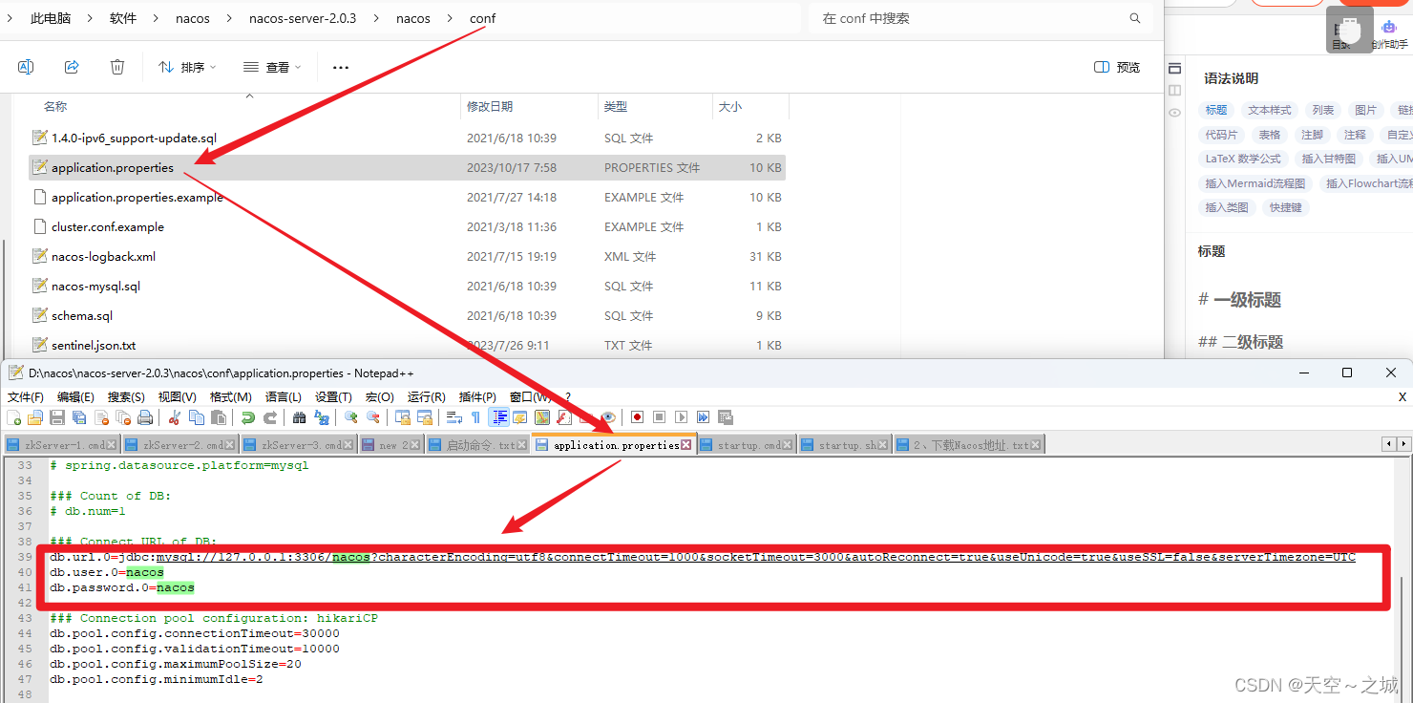This screenshot has width=1413, height=703.
Task: Save the current file with the Save icon
Action: (57, 417)
